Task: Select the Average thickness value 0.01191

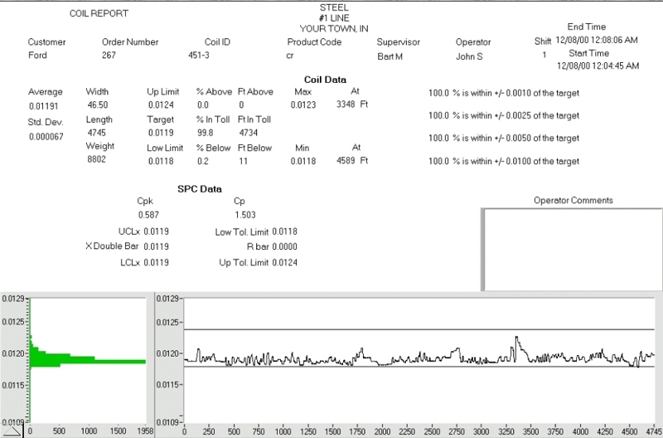Action: pos(41,106)
